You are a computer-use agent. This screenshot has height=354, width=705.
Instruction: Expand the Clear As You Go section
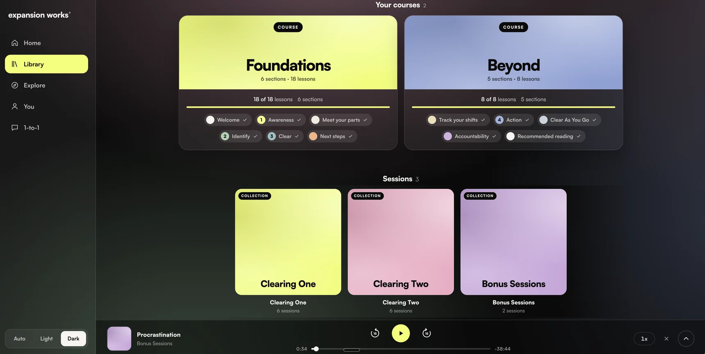(569, 120)
